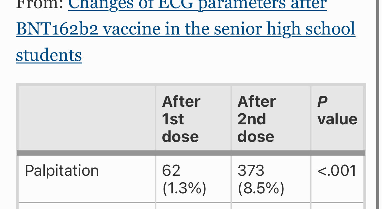This screenshot has height=209, width=382.
Task: Click the word 'vaccine' in the link
Action: (x=132, y=29)
